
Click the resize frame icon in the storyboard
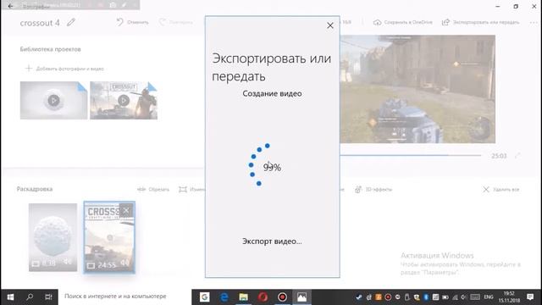point(183,189)
